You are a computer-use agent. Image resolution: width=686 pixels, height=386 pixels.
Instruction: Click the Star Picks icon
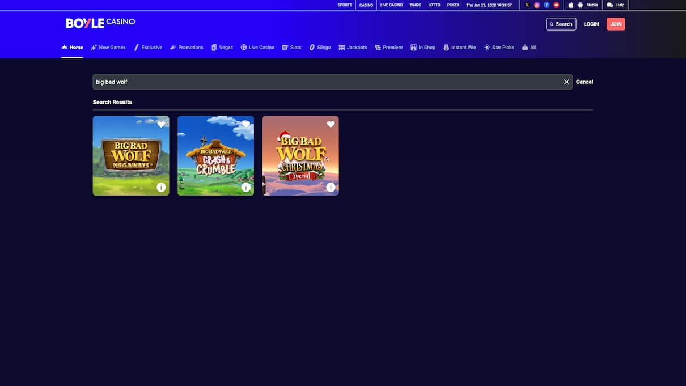point(486,46)
